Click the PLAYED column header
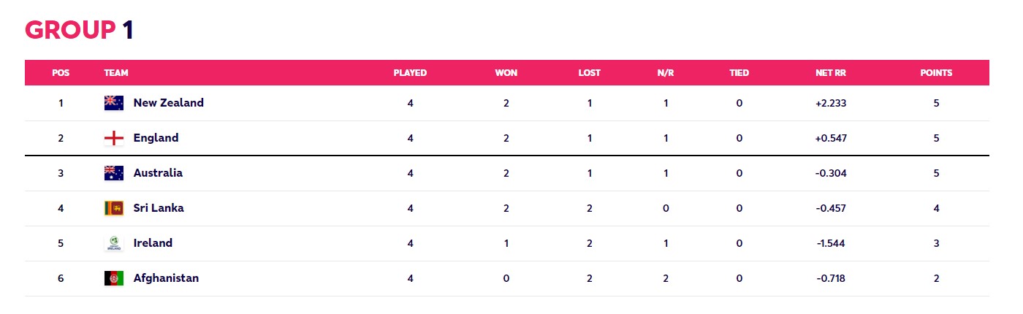Screen dimensions: 1023x314 (x=410, y=73)
